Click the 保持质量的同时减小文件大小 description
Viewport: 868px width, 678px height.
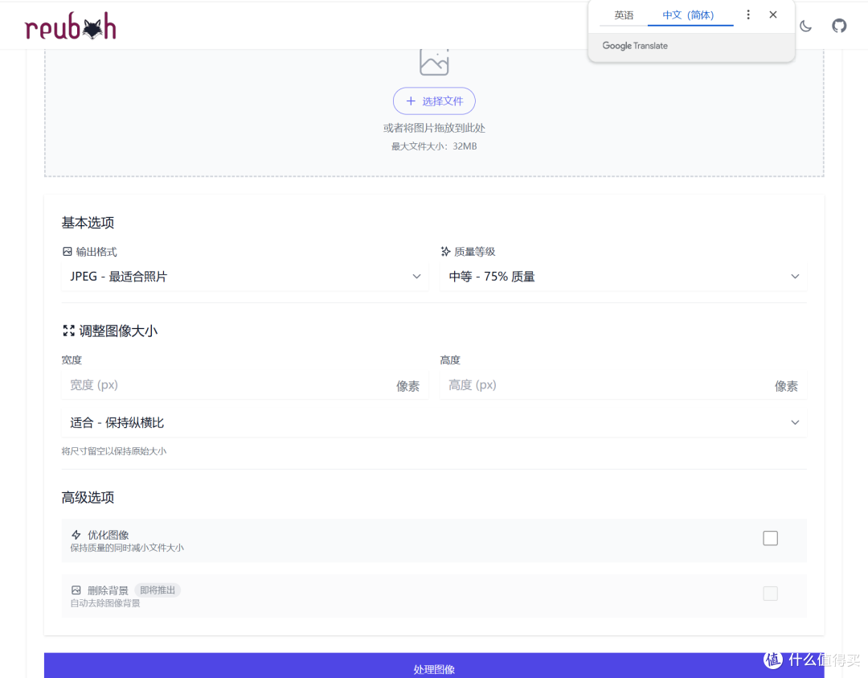click(x=127, y=548)
